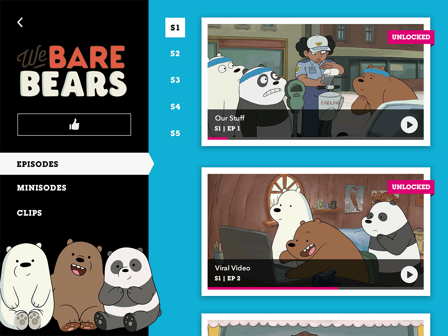This screenshot has width=448, height=336.
Task: Switch to season S5
Action: pyautogui.click(x=175, y=133)
